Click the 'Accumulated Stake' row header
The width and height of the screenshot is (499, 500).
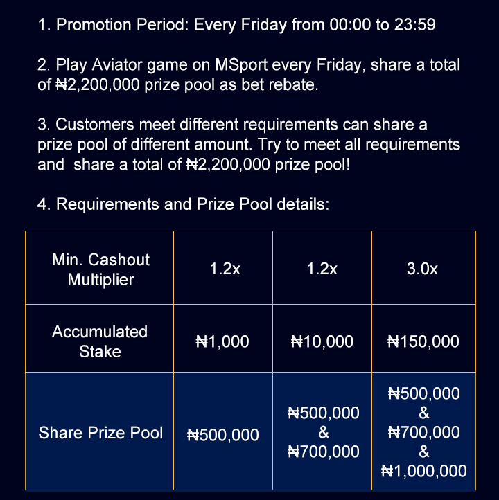100,341
